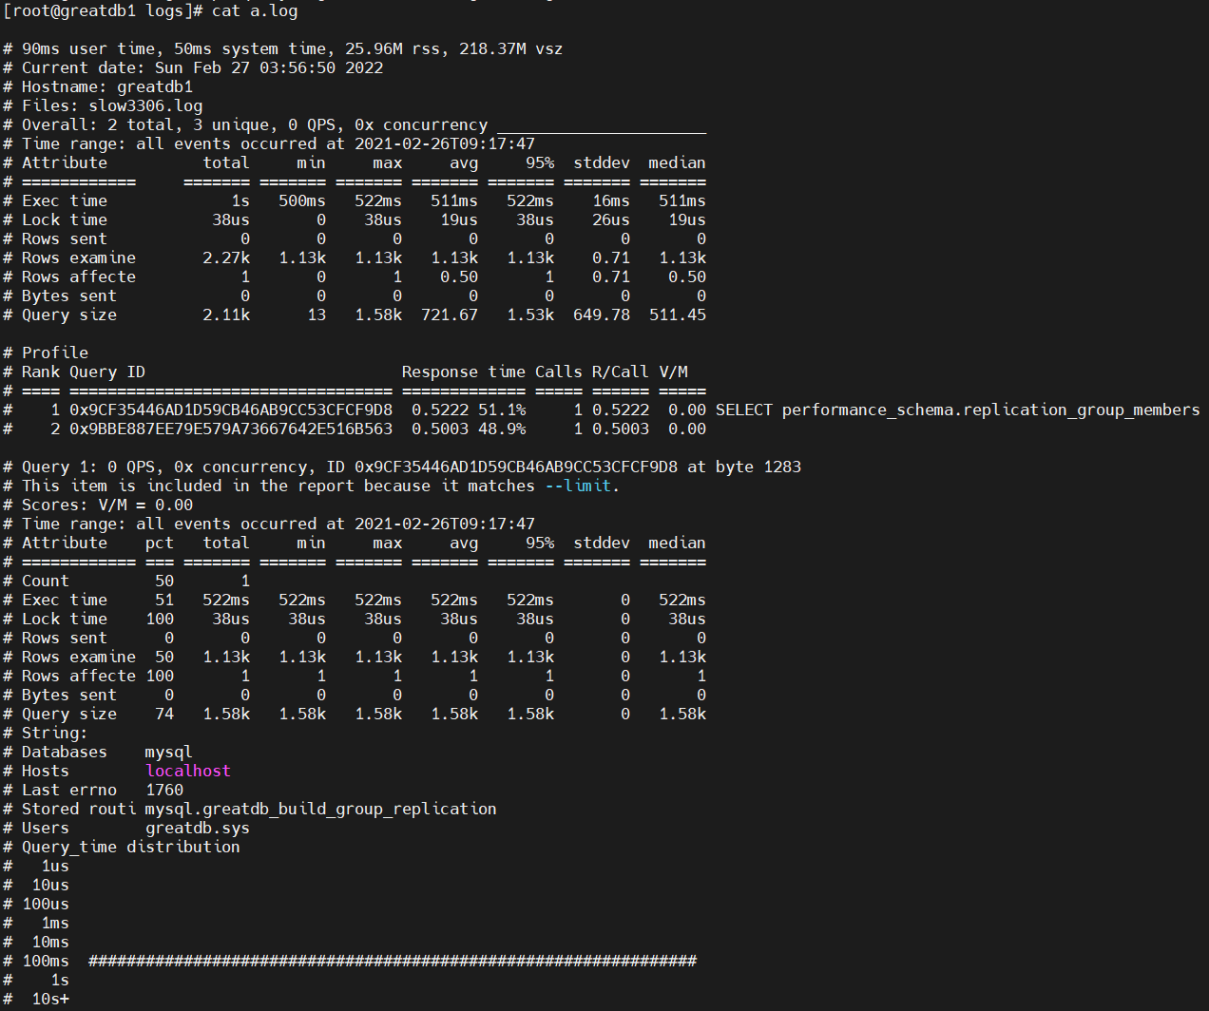Click the Last errno value '1760'
Image resolution: width=1209 pixels, height=1011 pixels.
pyautogui.click(x=164, y=790)
